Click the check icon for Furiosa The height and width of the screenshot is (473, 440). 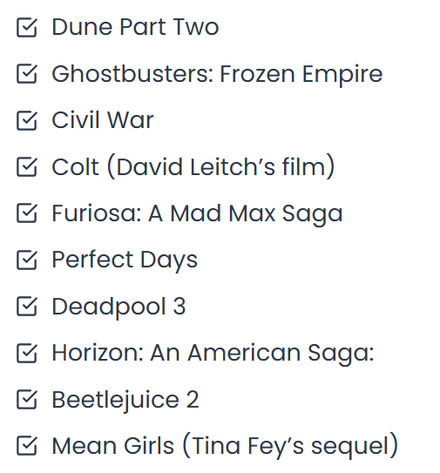click(27, 213)
